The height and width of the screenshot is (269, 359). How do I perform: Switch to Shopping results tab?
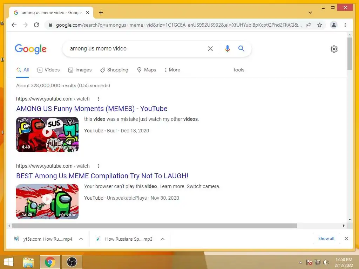point(114,70)
